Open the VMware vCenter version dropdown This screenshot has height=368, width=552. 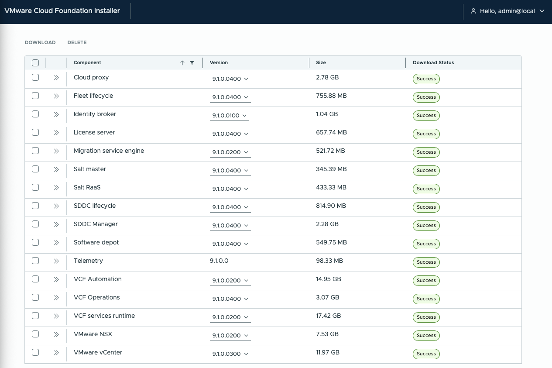pyautogui.click(x=230, y=354)
